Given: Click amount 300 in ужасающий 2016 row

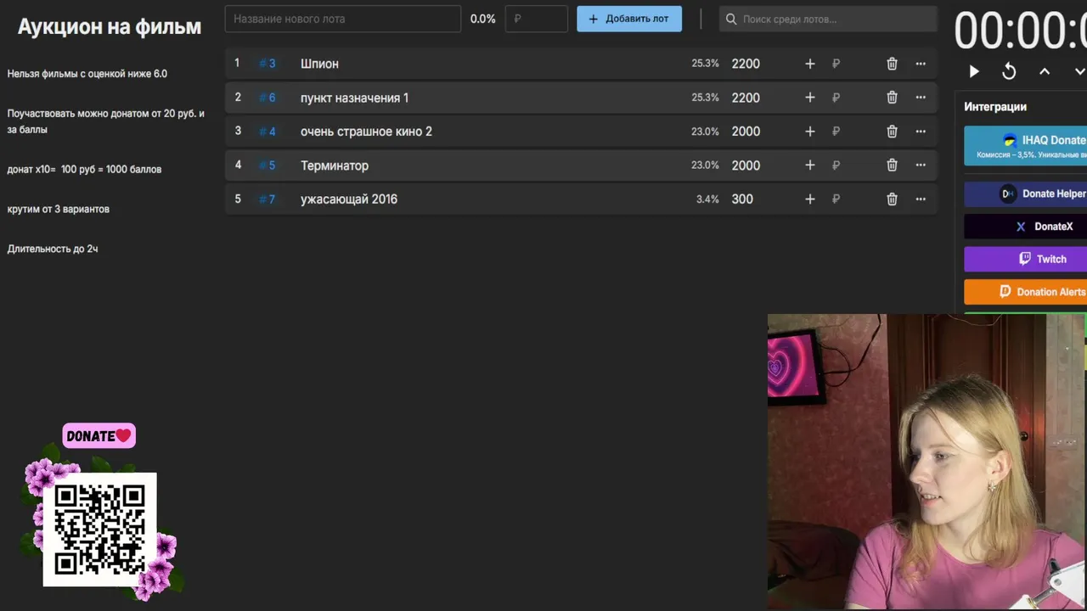Looking at the screenshot, I should [742, 199].
